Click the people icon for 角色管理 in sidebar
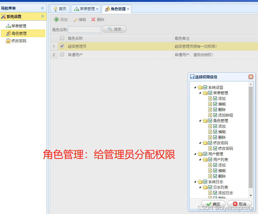This screenshot has height=214, width=258. (8, 33)
